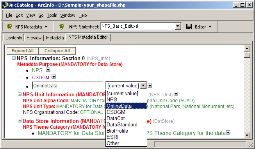Collapse the NPS_Information Section 0 node
The width and height of the screenshot is (255, 149).
[x=14, y=58]
